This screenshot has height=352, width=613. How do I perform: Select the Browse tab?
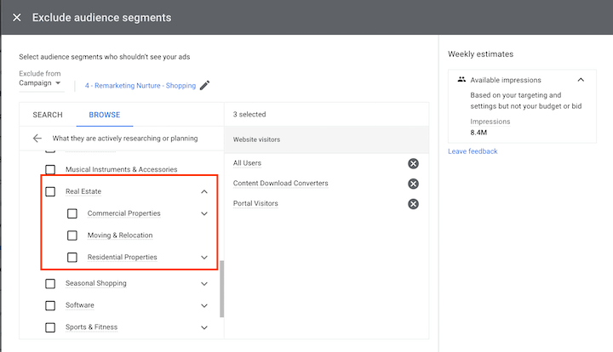(105, 115)
